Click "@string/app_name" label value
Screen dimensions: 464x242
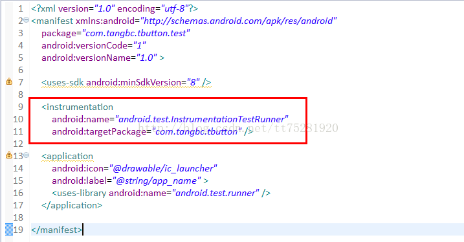(157, 181)
